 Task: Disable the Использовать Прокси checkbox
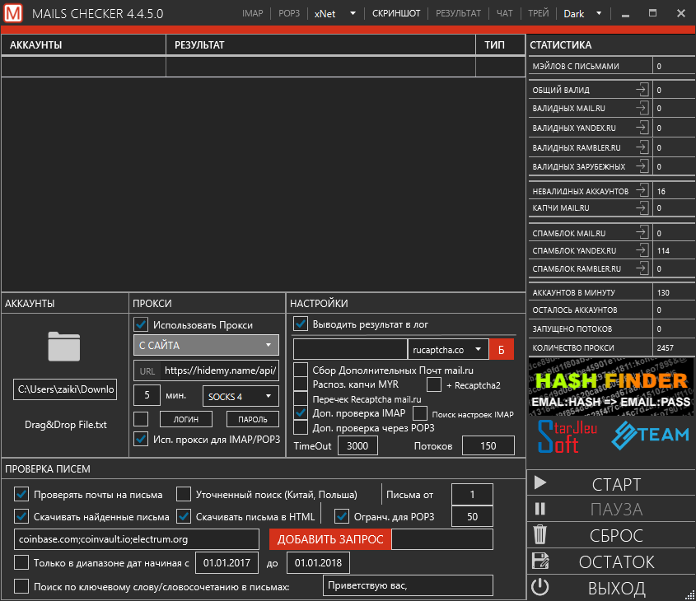point(141,324)
